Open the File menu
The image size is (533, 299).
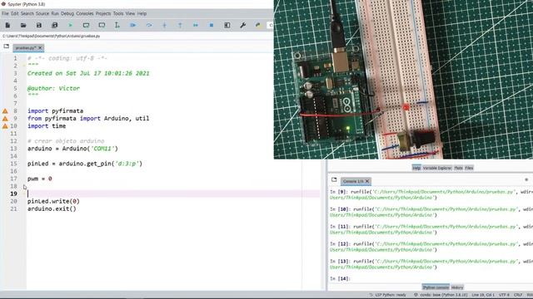[x=5, y=13]
